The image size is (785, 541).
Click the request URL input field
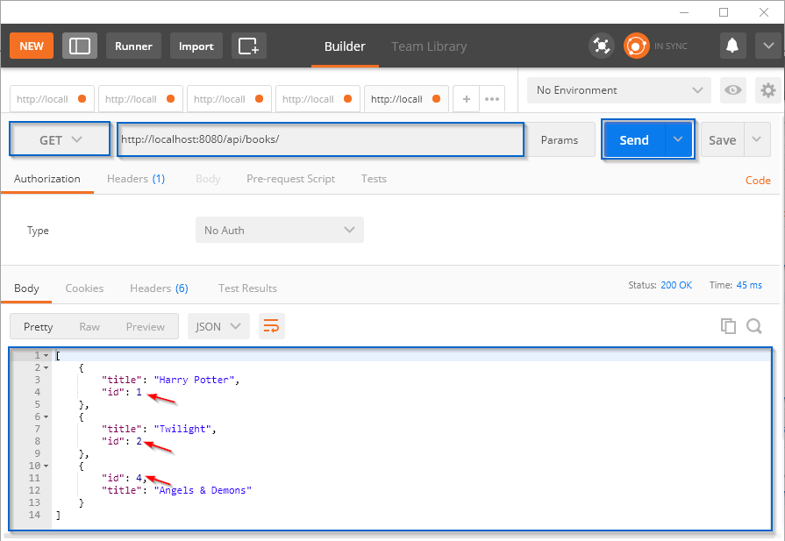click(x=320, y=139)
